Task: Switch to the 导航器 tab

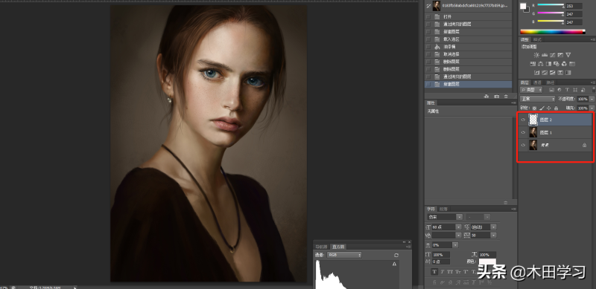Action: click(321, 247)
